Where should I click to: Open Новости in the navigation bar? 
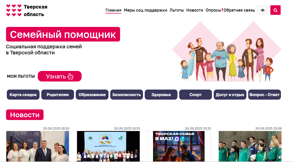(195, 10)
